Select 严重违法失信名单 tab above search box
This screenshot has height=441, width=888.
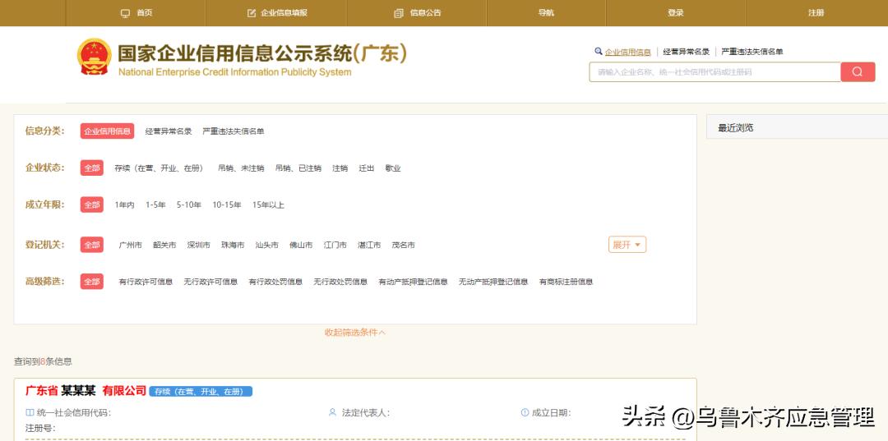(x=752, y=52)
